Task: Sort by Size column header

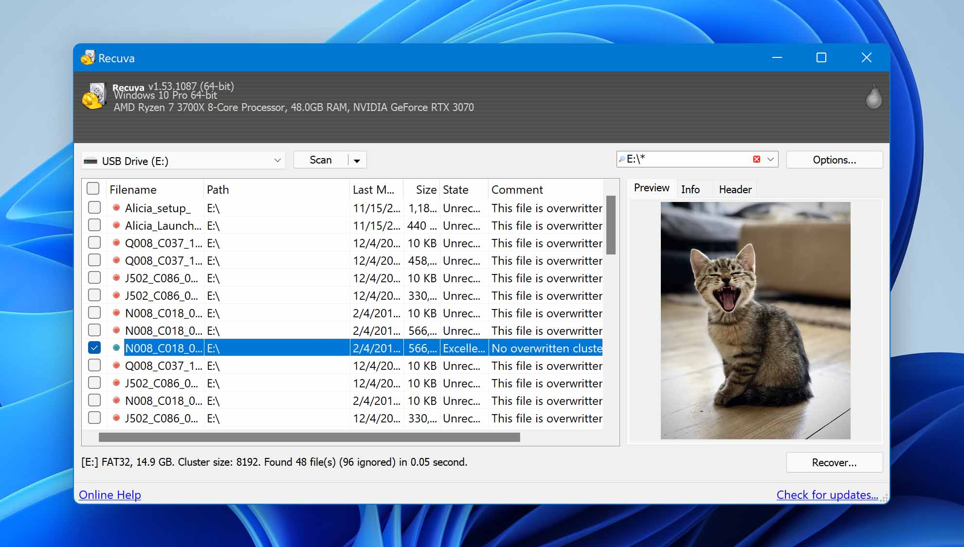Action: click(x=421, y=189)
